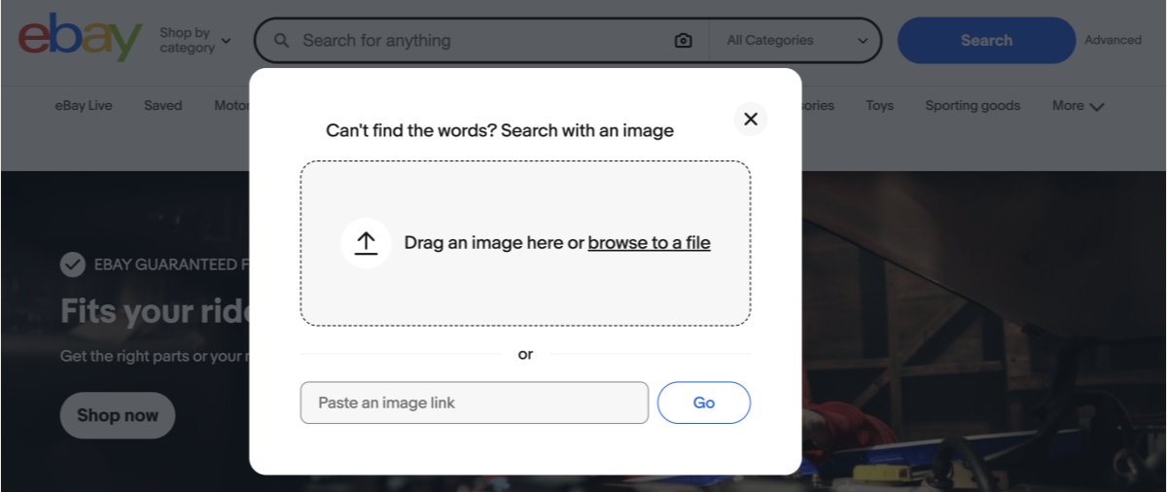Image resolution: width=1167 pixels, height=492 pixels.
Task: Expand the More categories menu
Action: pyautogui.click(x=1078, y=106)
